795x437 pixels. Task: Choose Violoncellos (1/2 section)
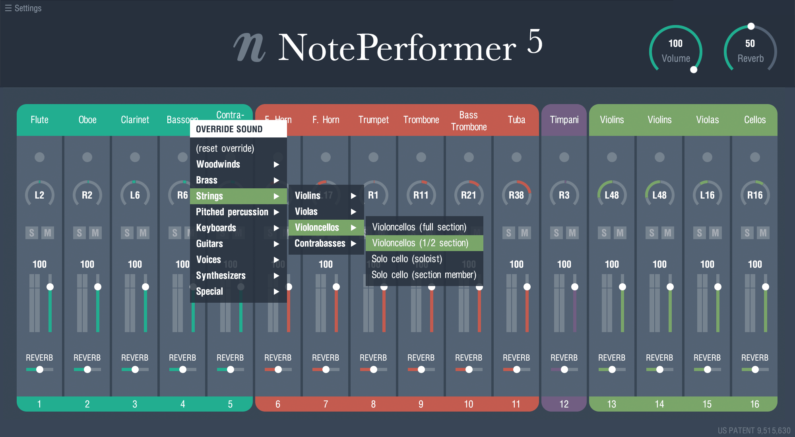point(424,243)
